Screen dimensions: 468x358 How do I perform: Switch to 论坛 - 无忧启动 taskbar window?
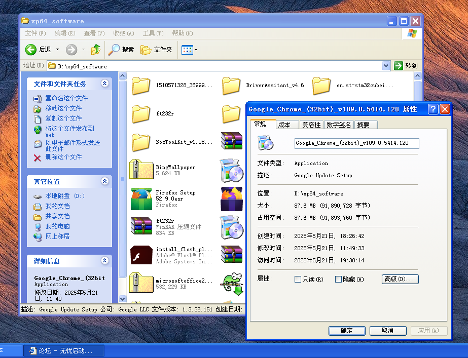64,351
